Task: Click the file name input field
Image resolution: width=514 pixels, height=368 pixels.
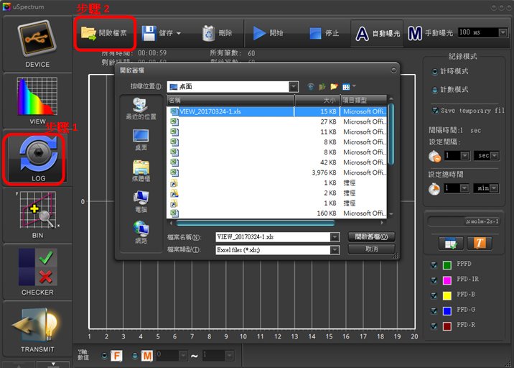Action: click(273, 236)
